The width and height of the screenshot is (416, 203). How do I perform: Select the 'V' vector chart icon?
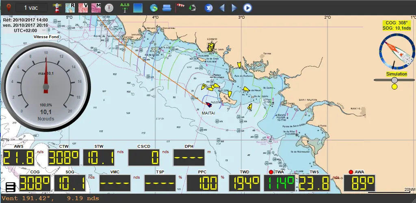83,8
